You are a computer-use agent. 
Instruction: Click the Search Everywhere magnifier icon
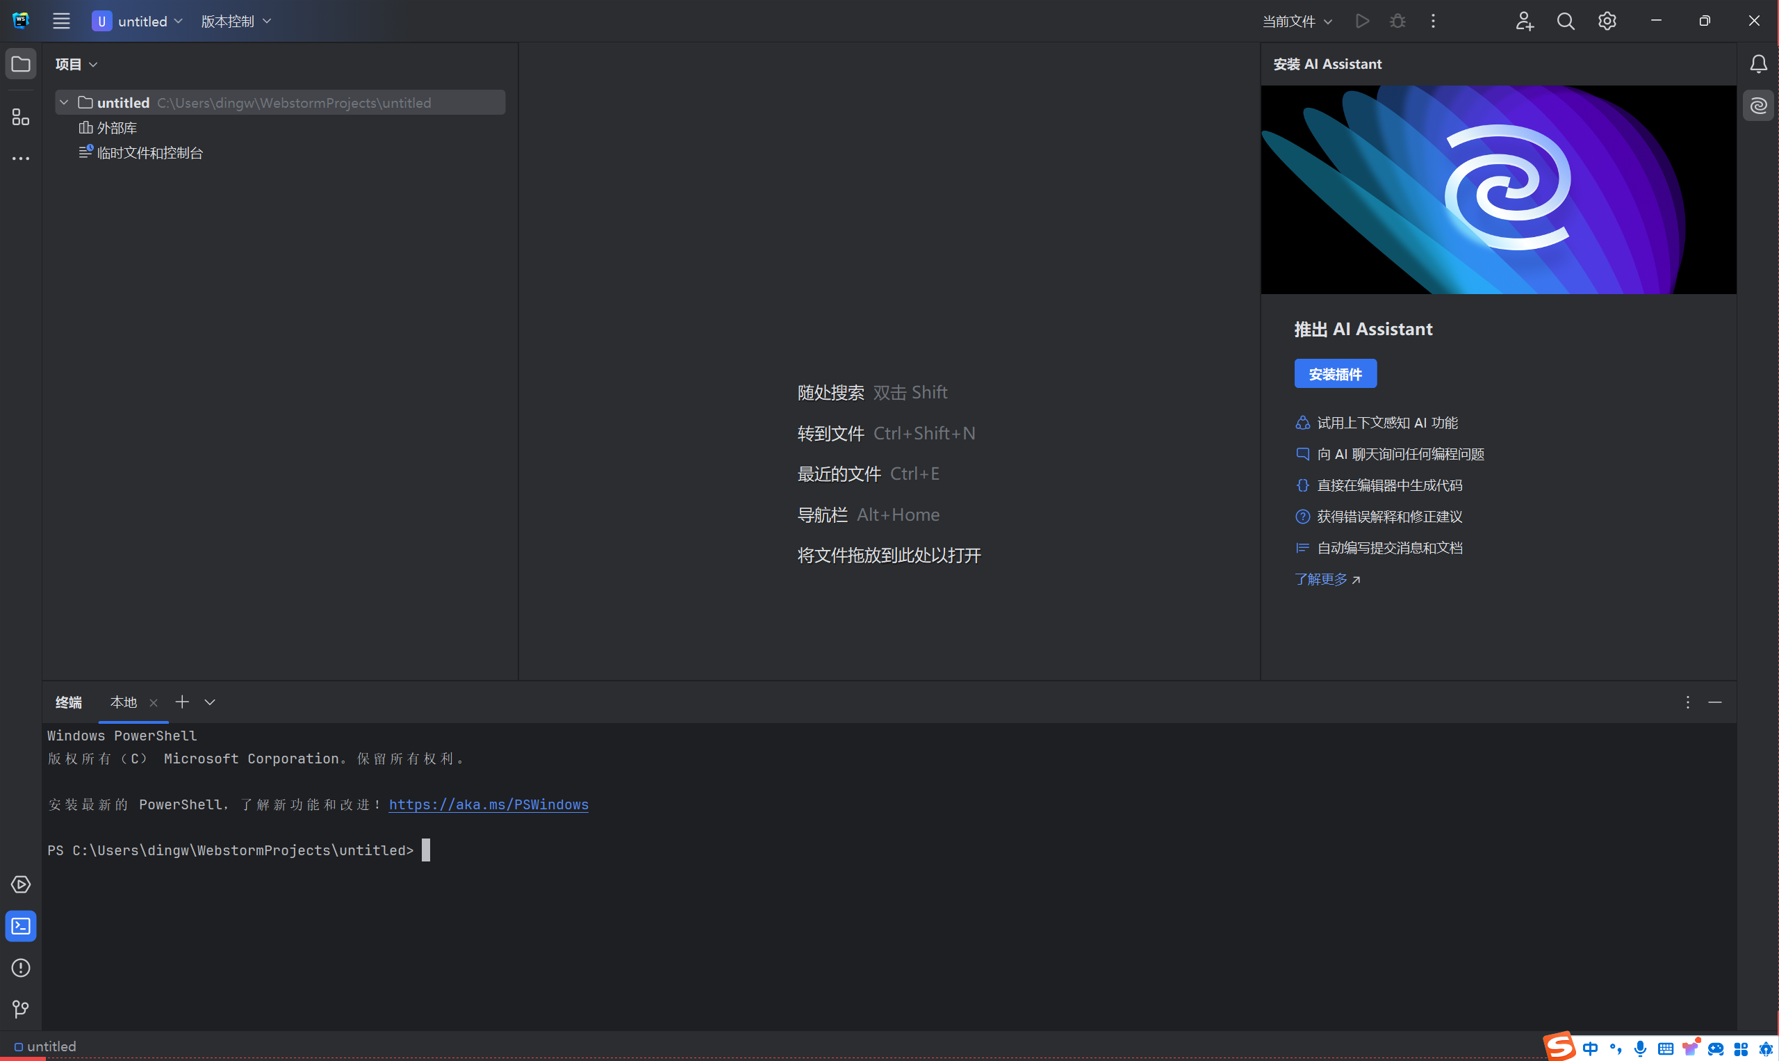click(x=1566, y=22)
